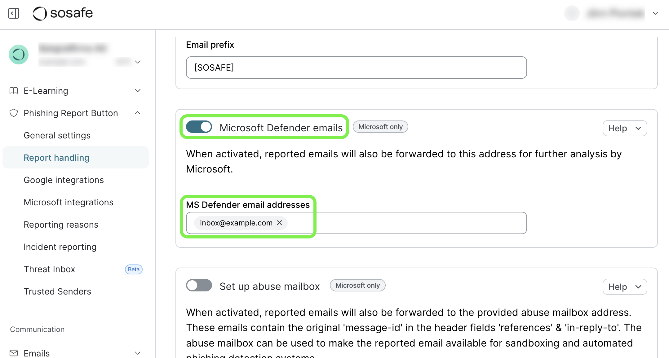Click the Email prefix input field

click(x=356, y=68)
